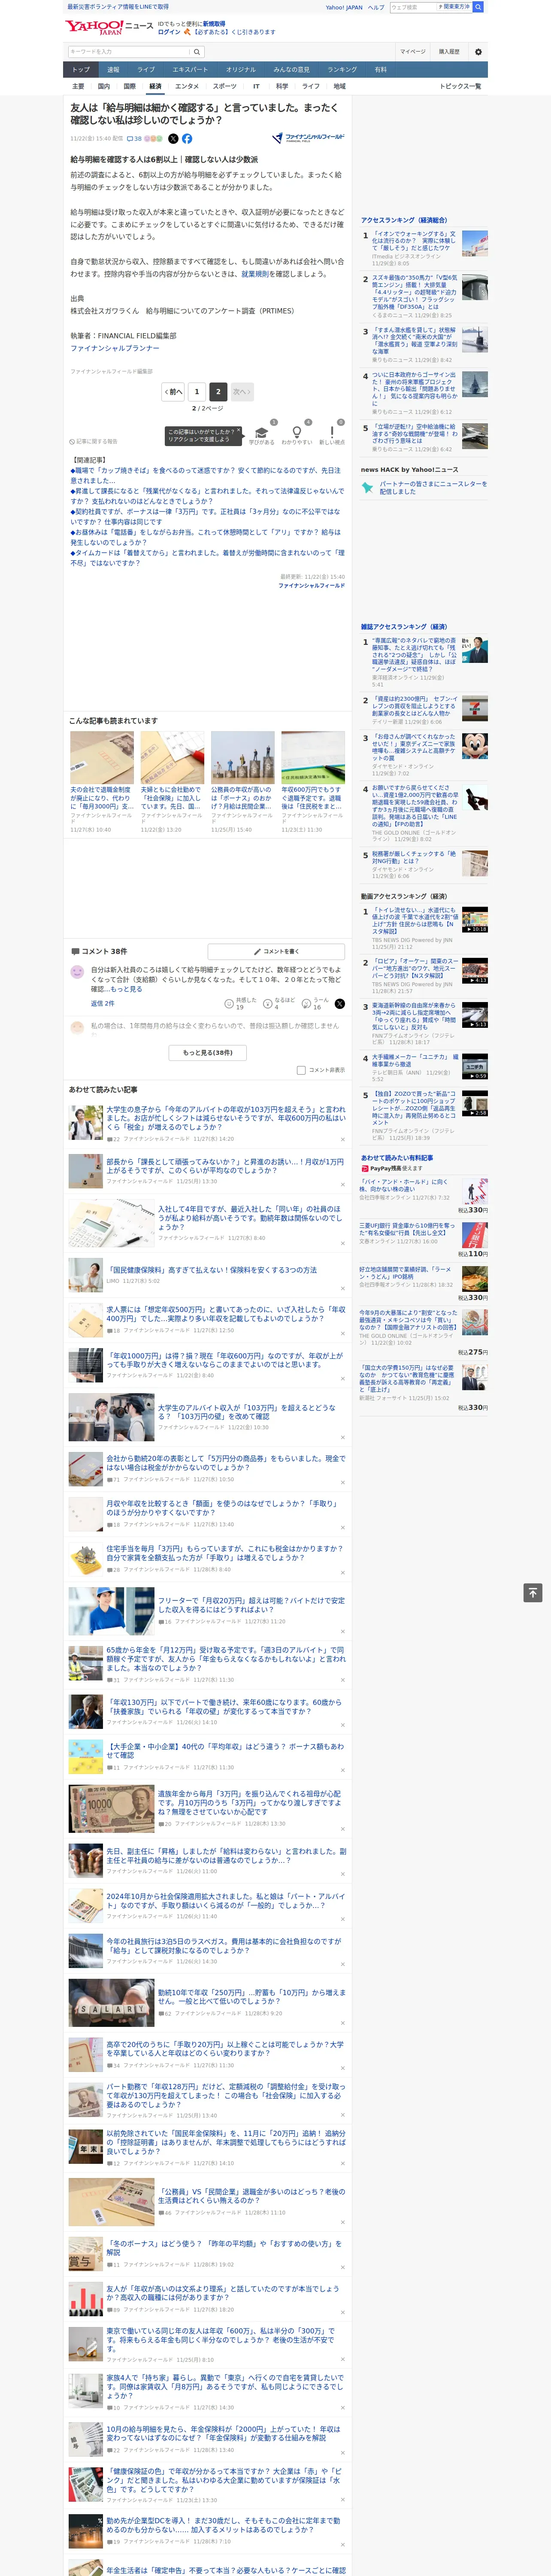Open the settings gear icon

(477, 51)
